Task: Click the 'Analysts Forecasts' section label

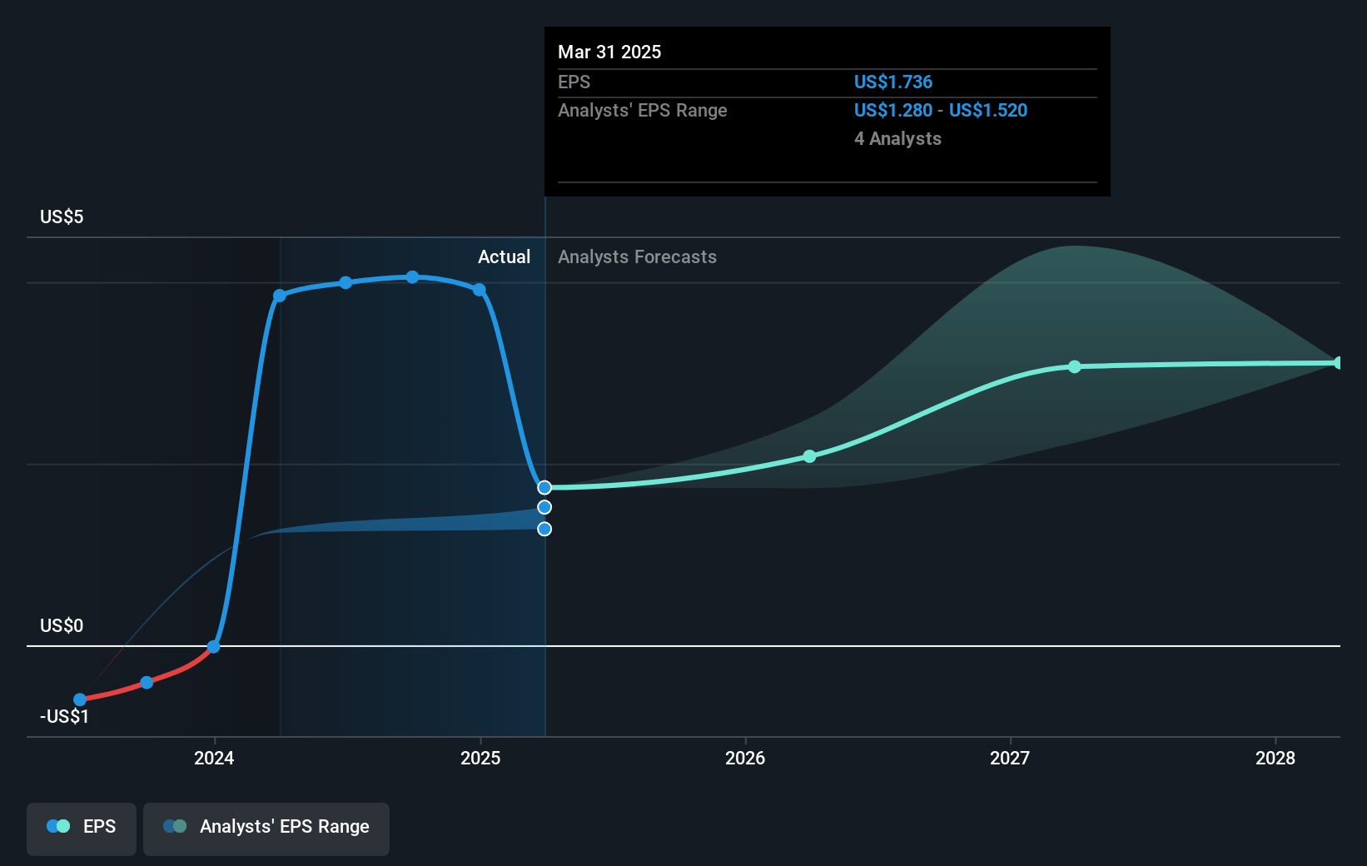Action: coord(637,256)
